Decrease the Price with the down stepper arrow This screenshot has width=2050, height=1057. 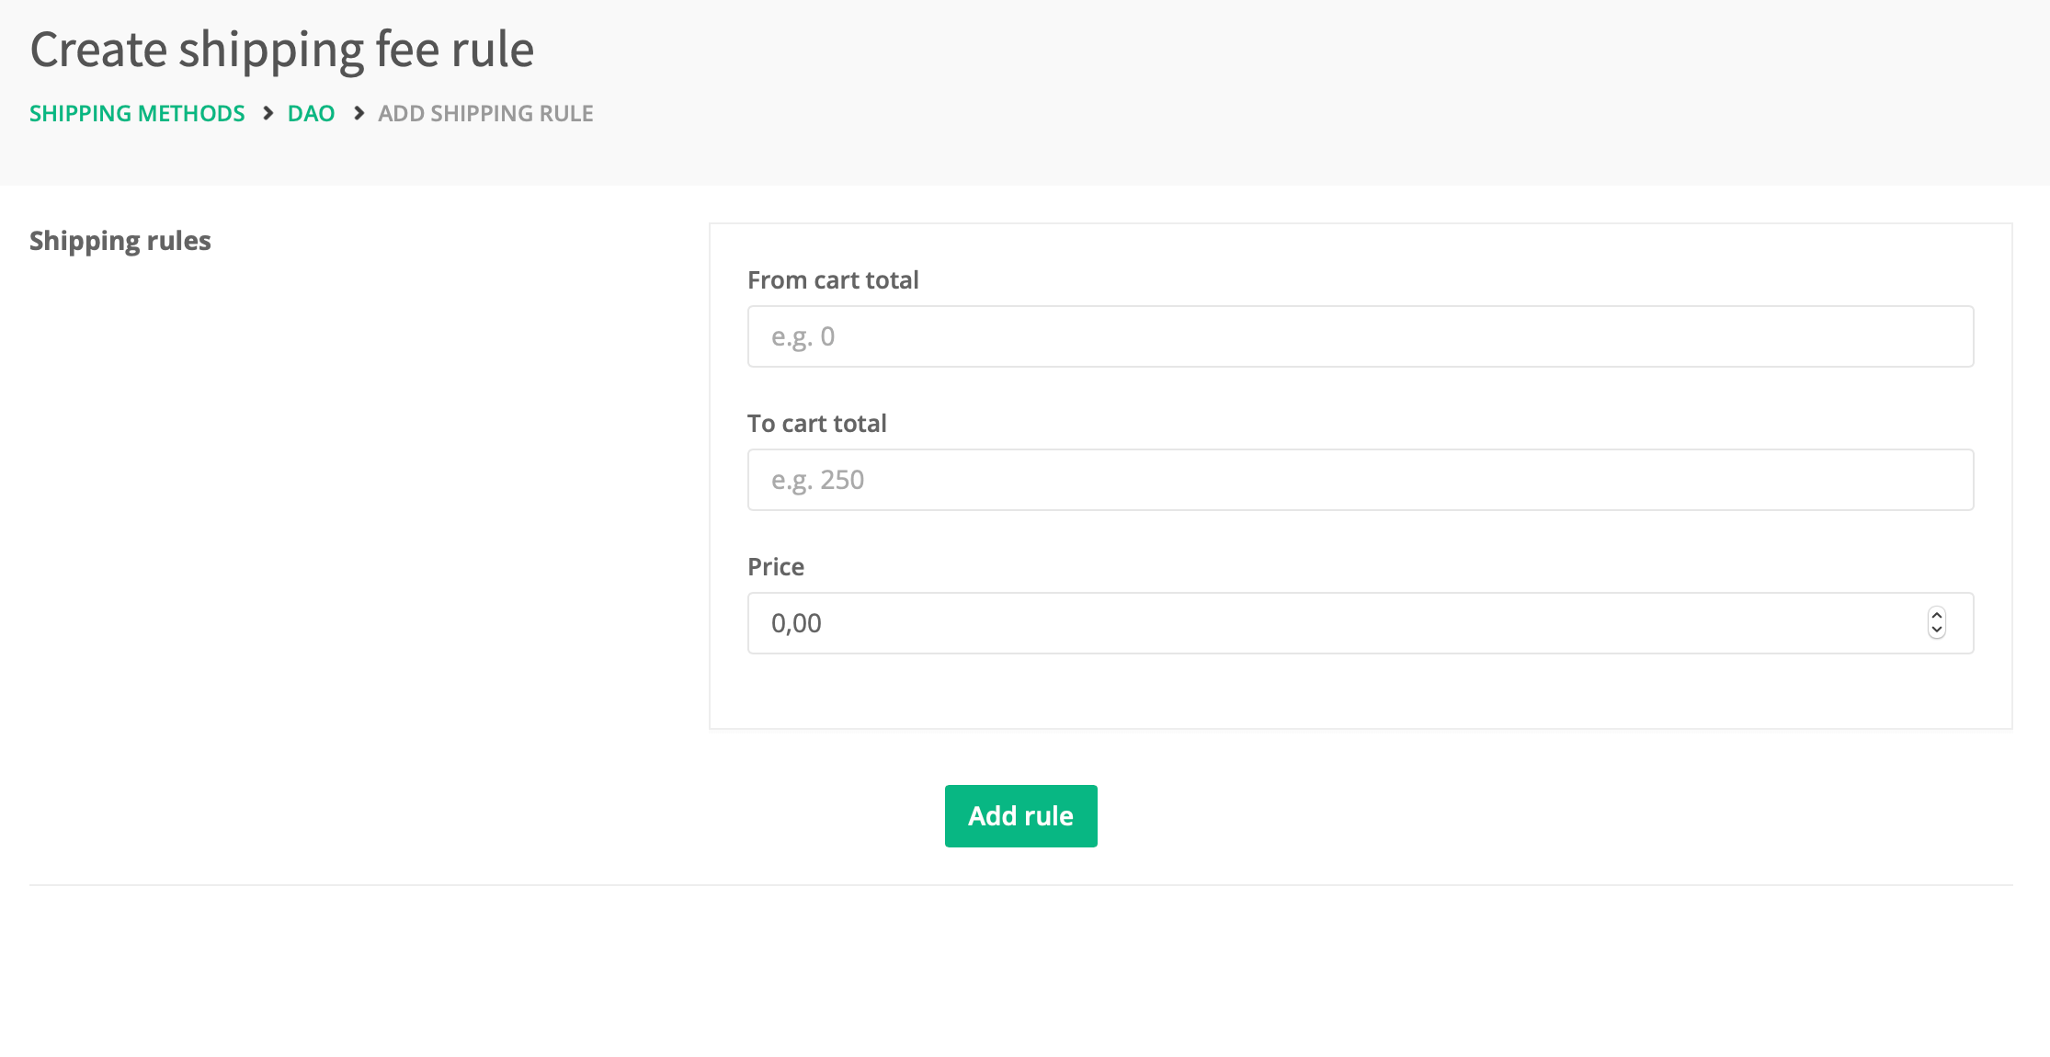pyautogui.click(x=1937, y=631)
